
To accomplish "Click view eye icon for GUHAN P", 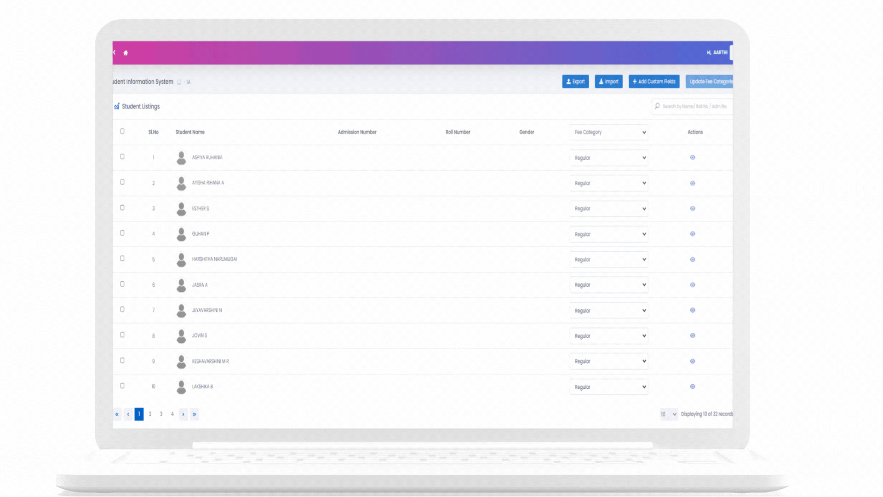I will (692, 234).
